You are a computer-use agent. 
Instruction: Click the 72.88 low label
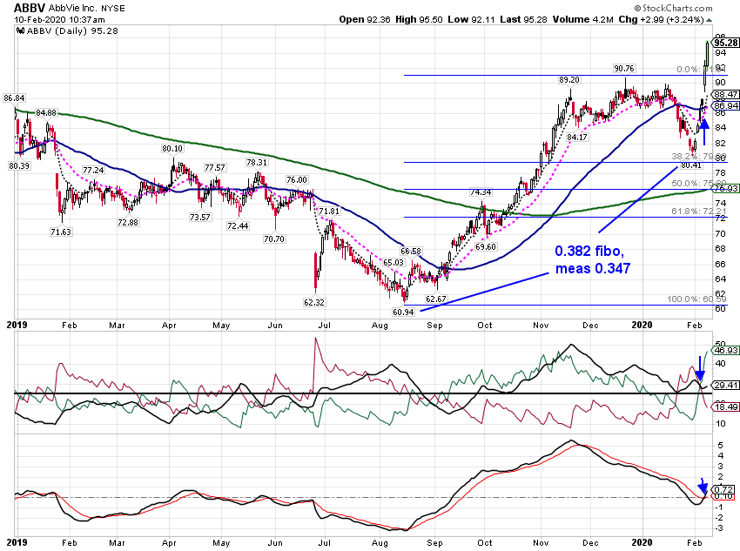[128, 222]
